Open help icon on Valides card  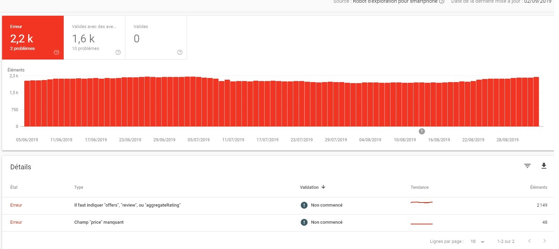point(180,52)
